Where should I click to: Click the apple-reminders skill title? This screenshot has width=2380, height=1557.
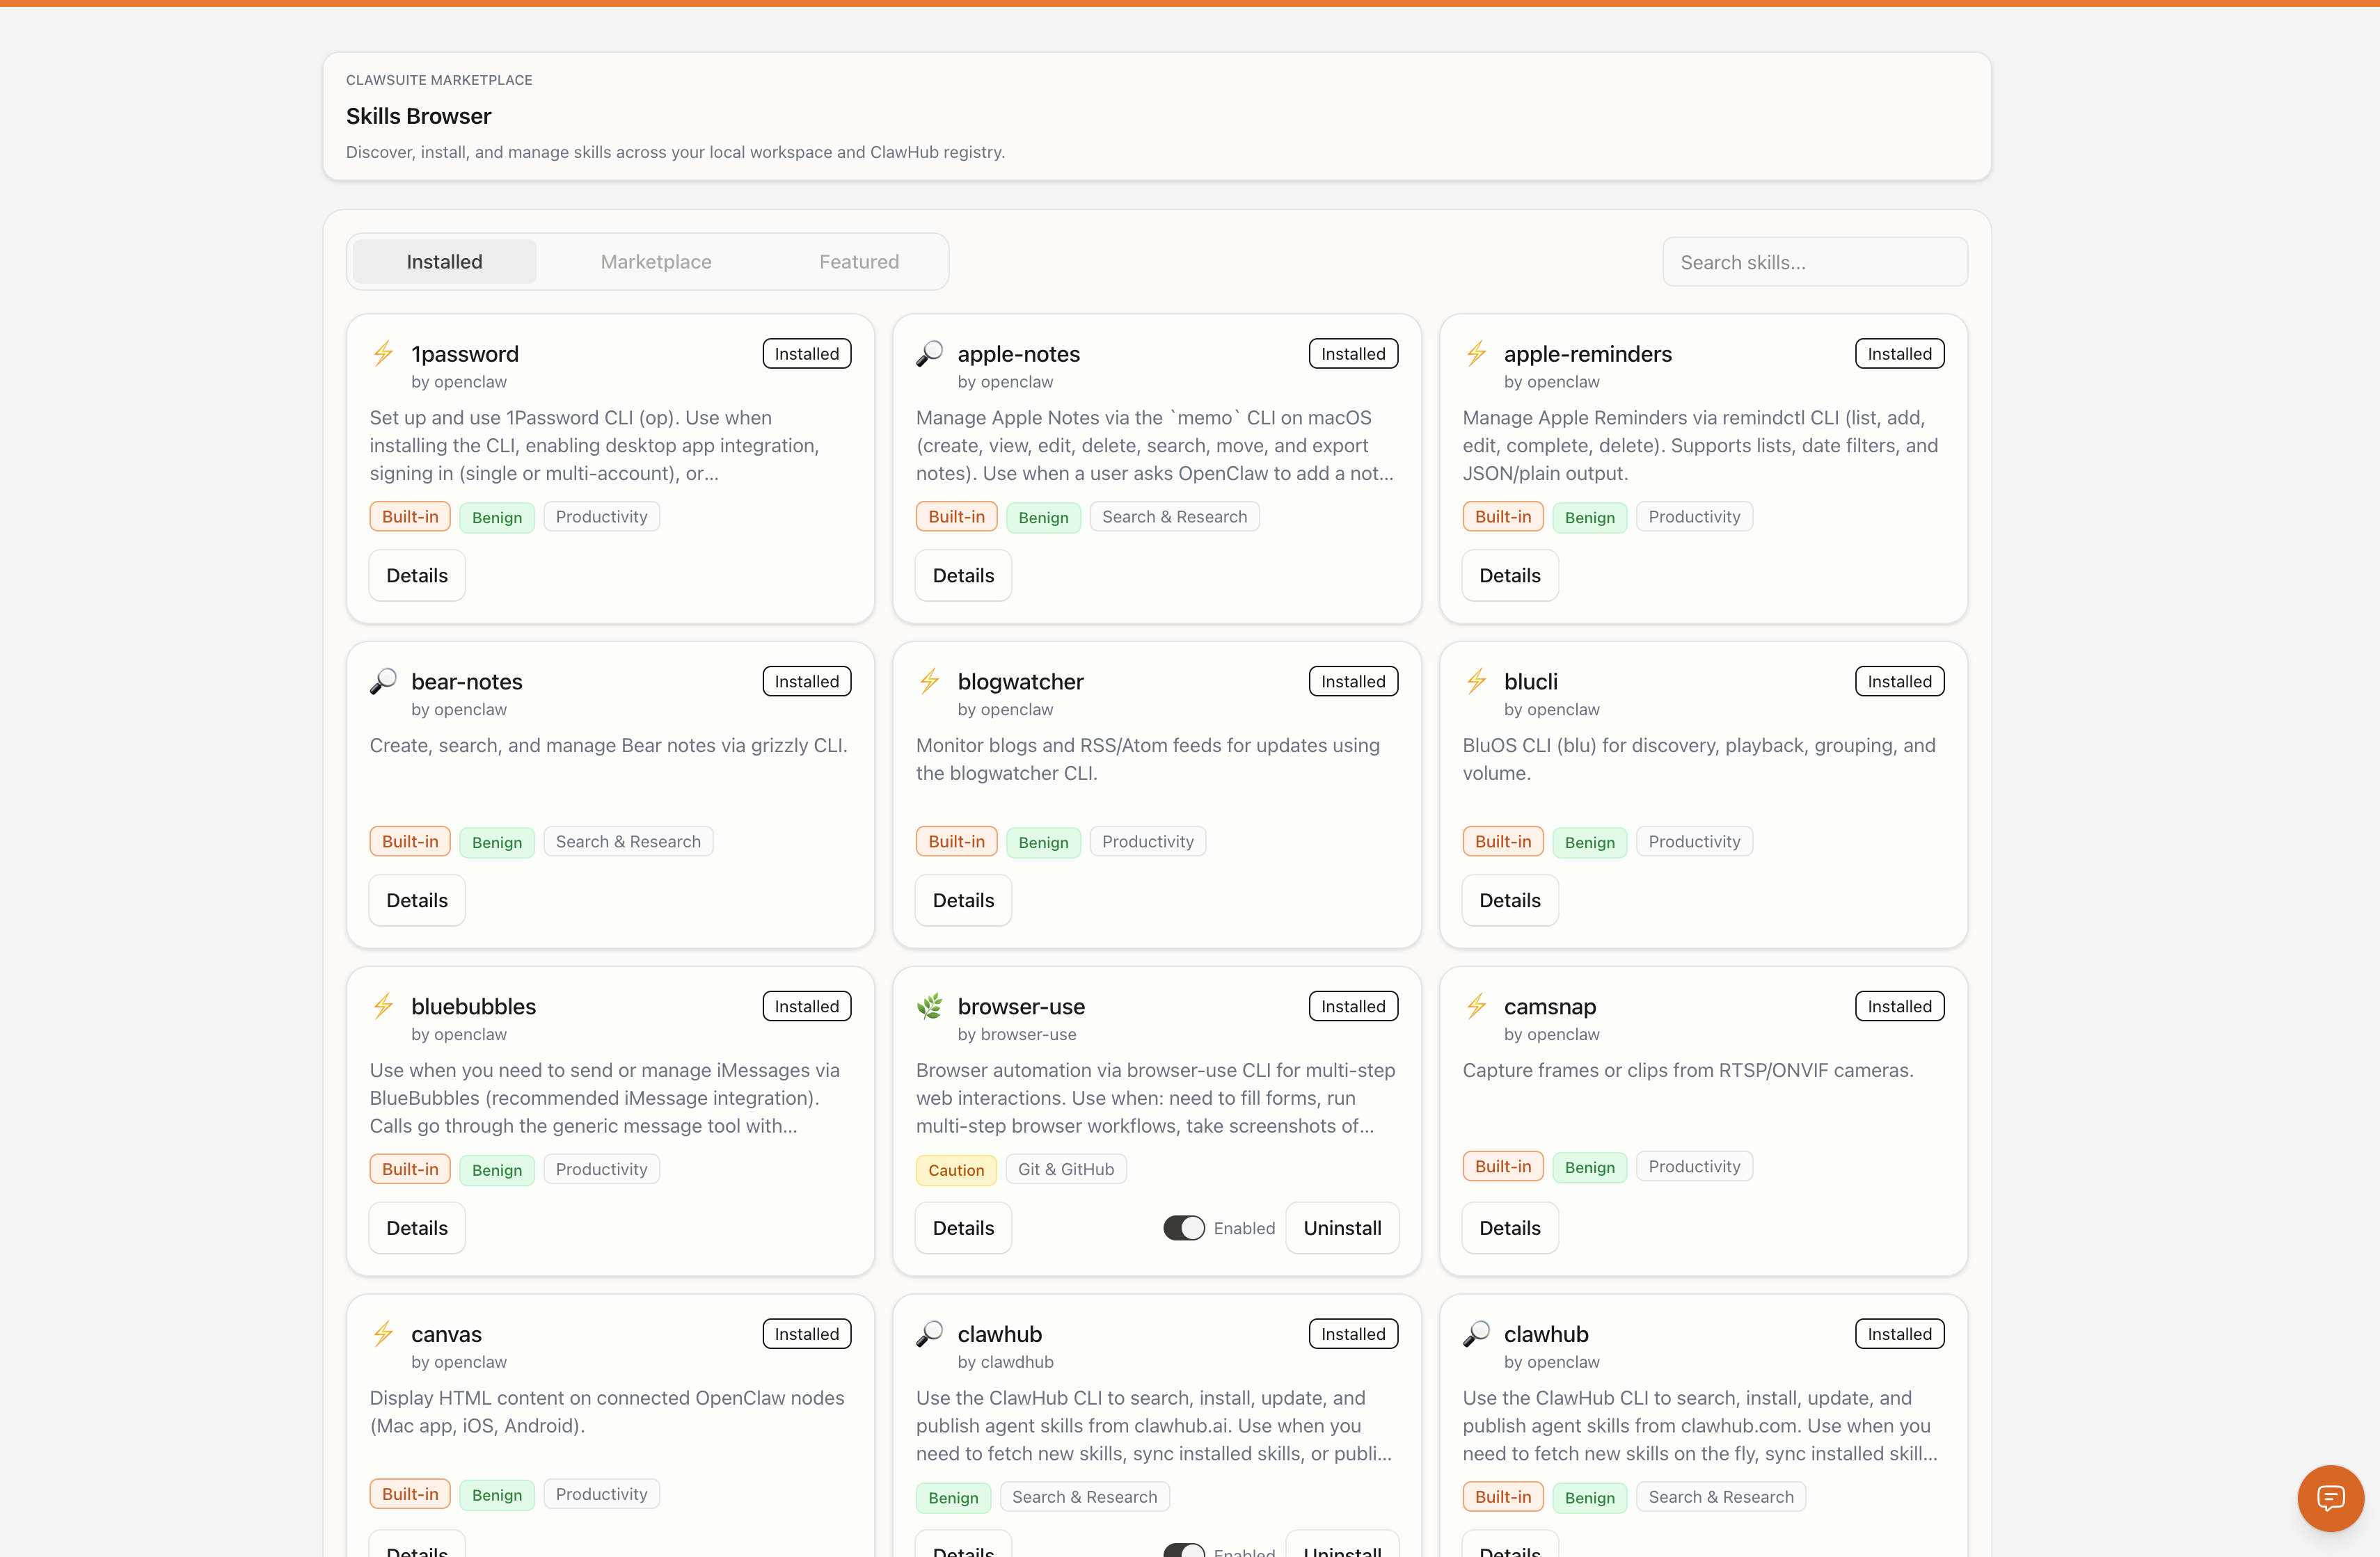click(x=1588, y=354)
